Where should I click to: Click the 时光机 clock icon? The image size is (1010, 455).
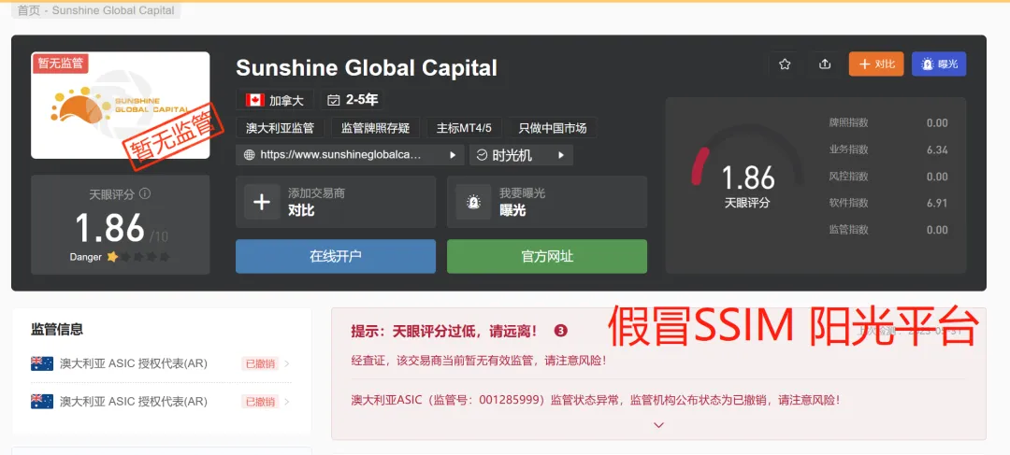482,155
